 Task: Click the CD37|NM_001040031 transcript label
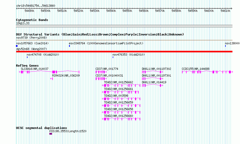pyautogui.click(x=109, y=75)
